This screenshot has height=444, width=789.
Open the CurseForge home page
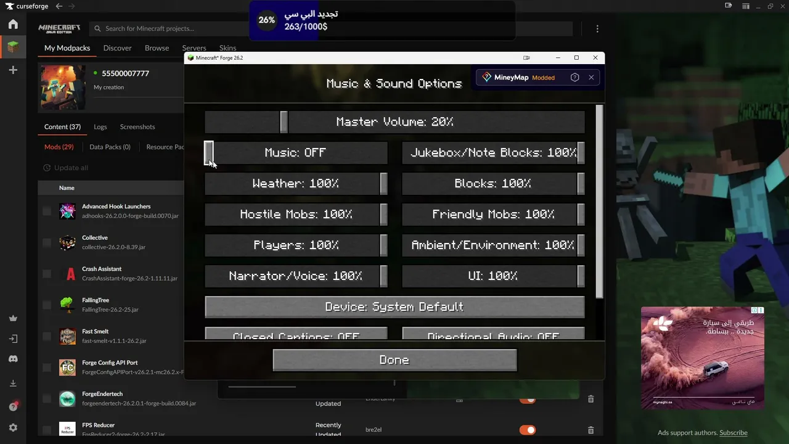13,24
